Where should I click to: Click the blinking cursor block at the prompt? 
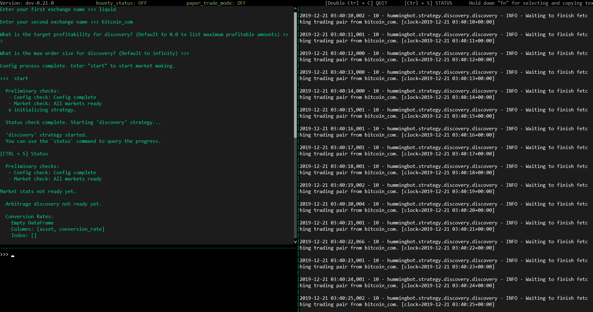(x=13, y=256)
